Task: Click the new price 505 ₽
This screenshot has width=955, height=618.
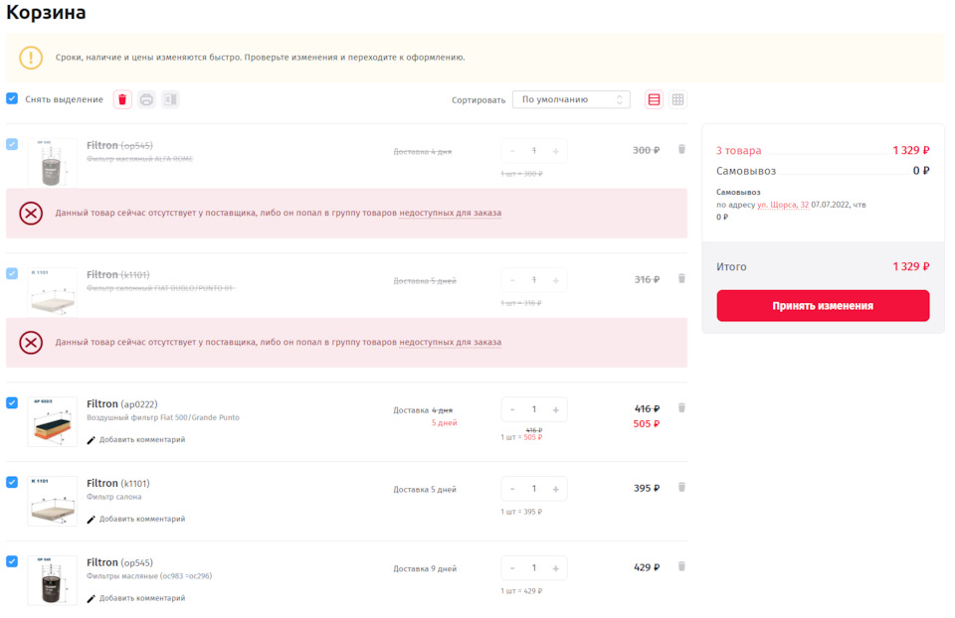Action: pos(647,423)
